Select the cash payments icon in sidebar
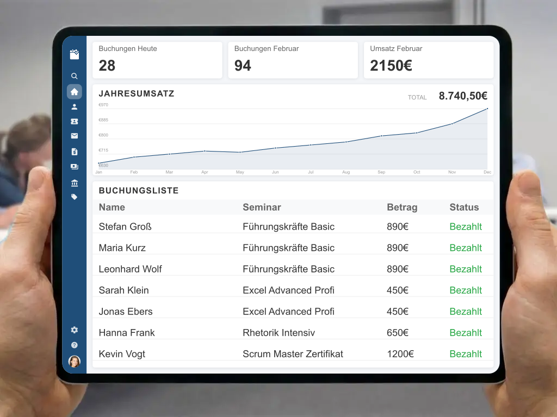 point(75,167)
